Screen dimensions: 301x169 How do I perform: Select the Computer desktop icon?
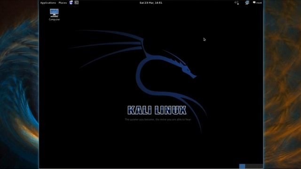click(55, 15)
